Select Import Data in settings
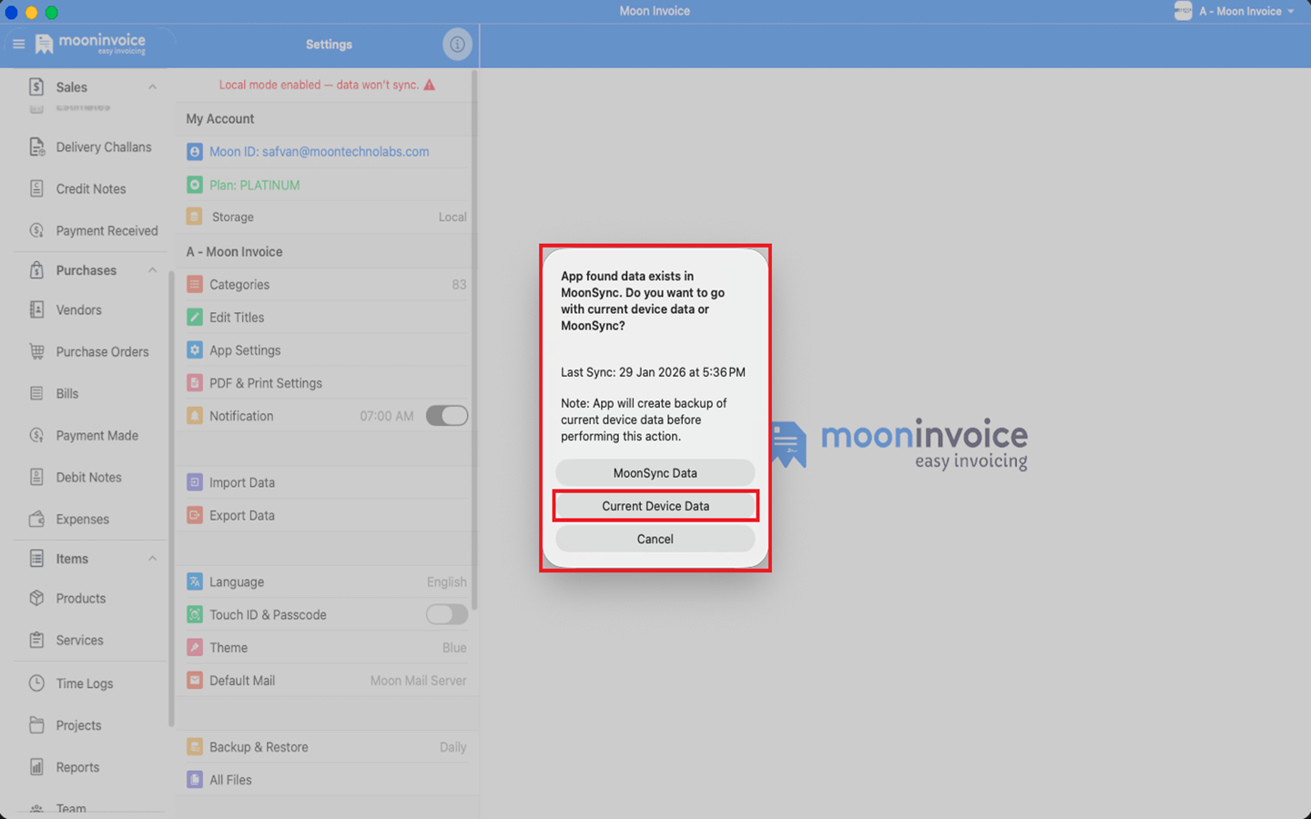Screen dimensions: 1311x819 [x=242, y=482]
